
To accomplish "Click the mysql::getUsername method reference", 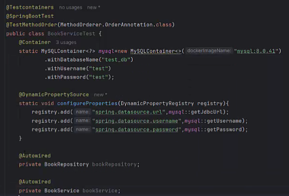I will (213, 121).
